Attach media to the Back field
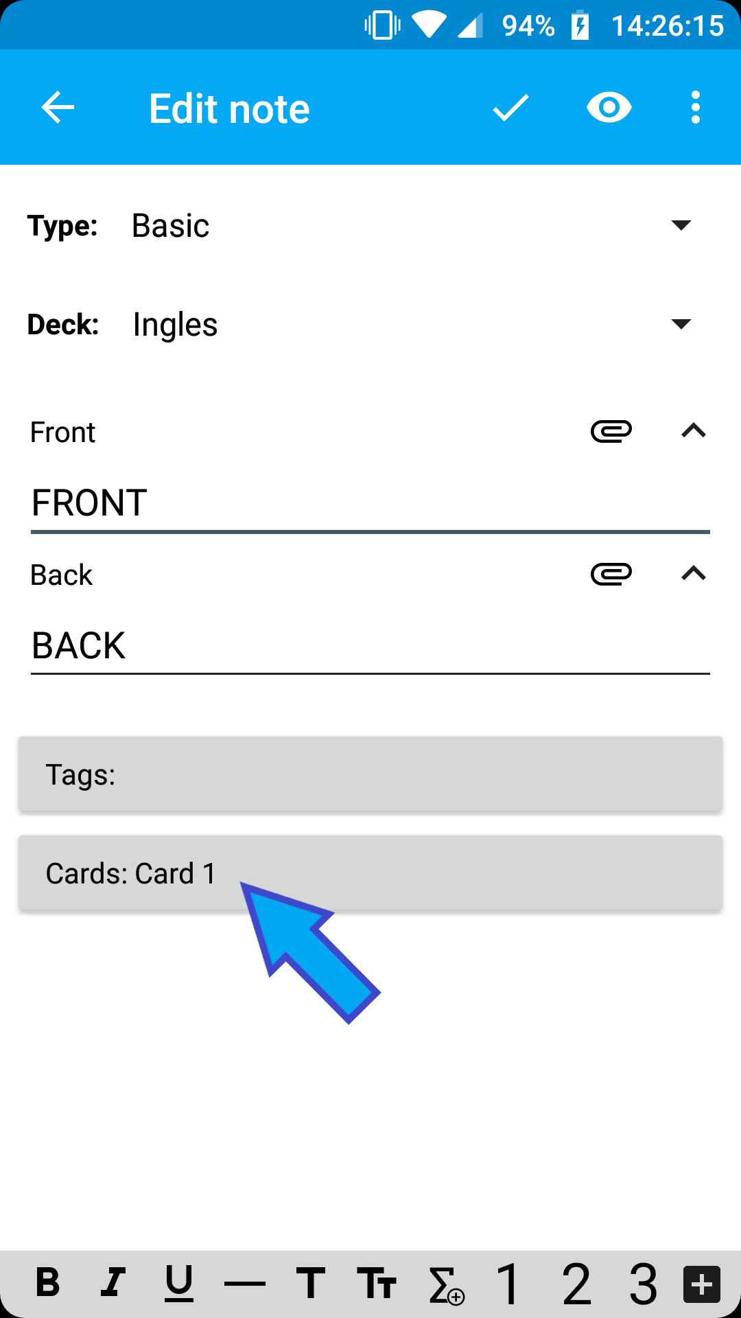Screen dimensions: 741x1318 pos(613,574)
